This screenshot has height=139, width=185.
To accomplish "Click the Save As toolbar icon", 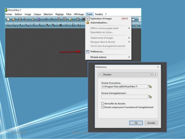I will (x=26, y=19).
